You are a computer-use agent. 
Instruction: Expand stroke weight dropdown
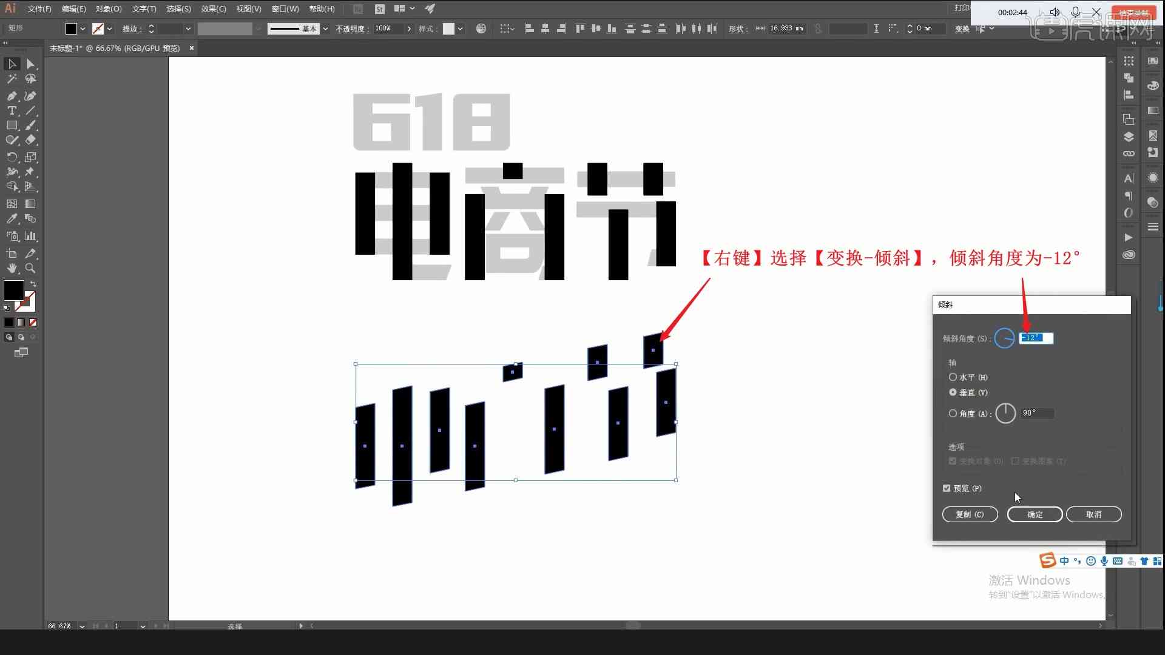[x=189, y=29]
